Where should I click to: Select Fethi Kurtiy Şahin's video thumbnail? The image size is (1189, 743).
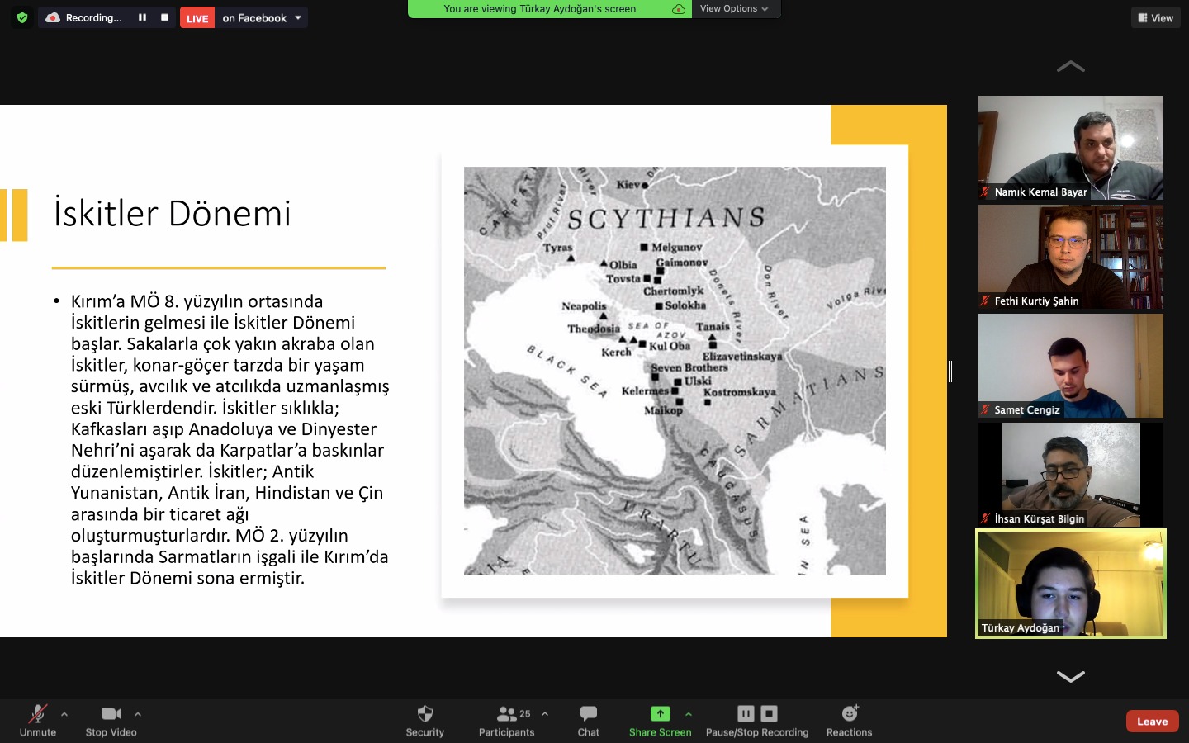pos(1070,257)
